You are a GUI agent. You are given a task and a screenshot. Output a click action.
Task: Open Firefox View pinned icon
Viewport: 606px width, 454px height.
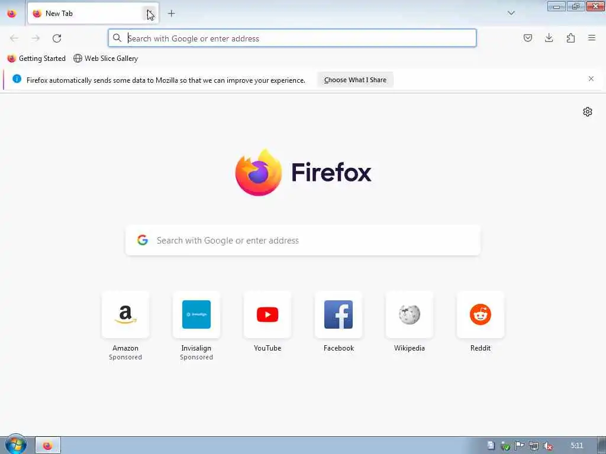click(x=12, y=14)
